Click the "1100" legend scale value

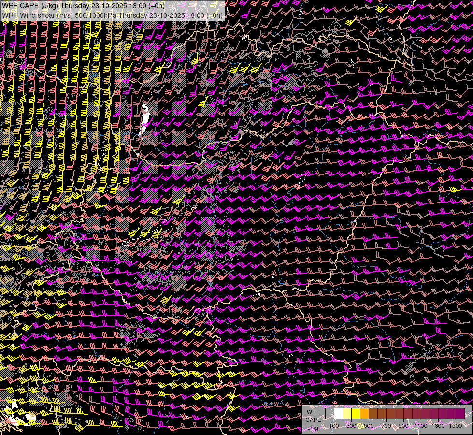421,426
